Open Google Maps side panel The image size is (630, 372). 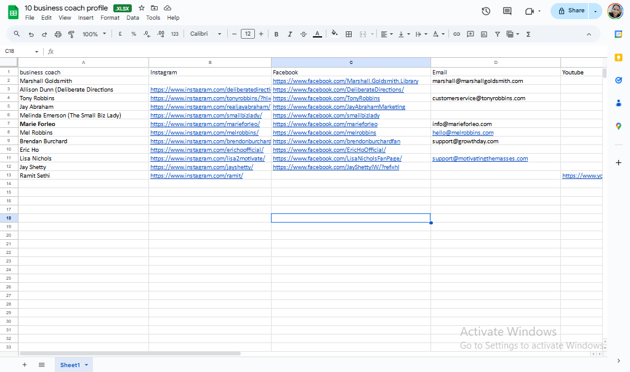tap(618, 127)
